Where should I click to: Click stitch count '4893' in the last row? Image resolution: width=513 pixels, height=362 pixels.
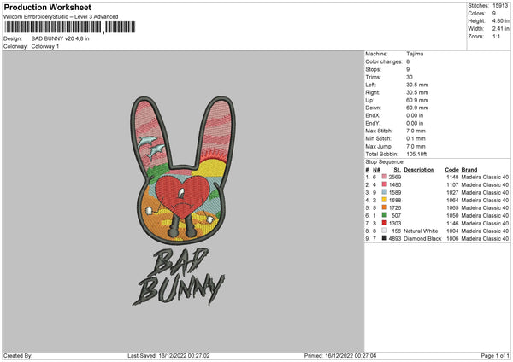[x=395, y=238]
